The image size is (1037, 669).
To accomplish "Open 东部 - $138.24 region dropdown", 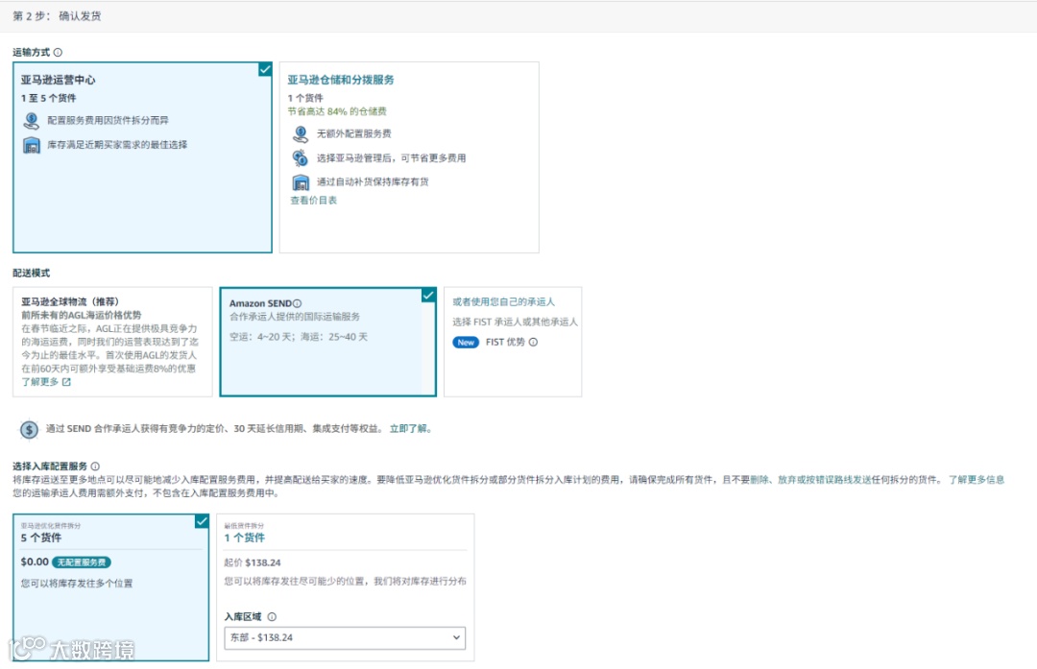I will click(x=345, y=638).
